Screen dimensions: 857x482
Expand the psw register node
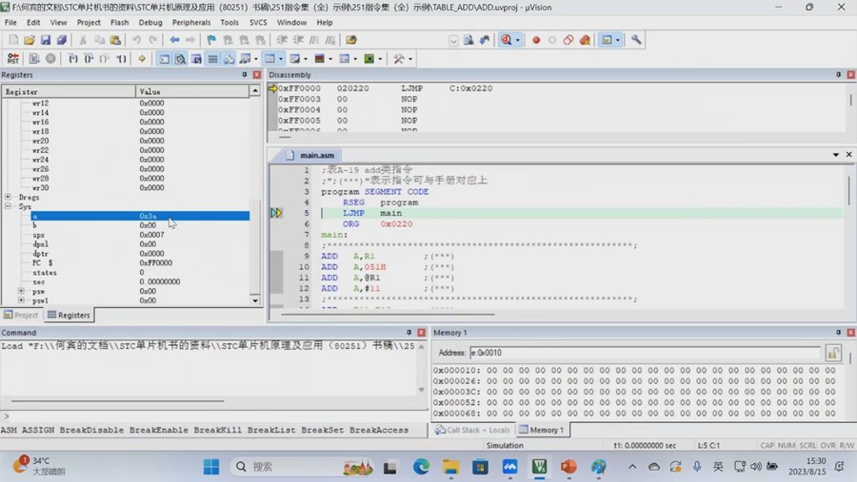pyautogui.click(x=21, y=291)
